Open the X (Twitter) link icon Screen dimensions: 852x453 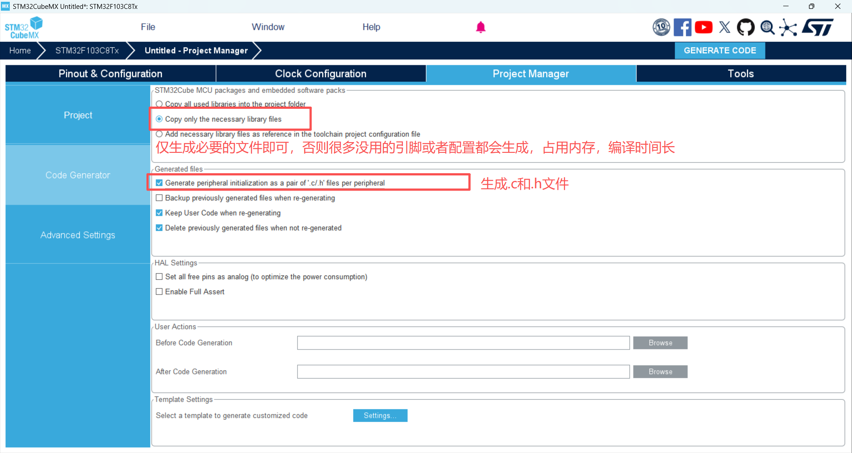(x=725, y=27)
